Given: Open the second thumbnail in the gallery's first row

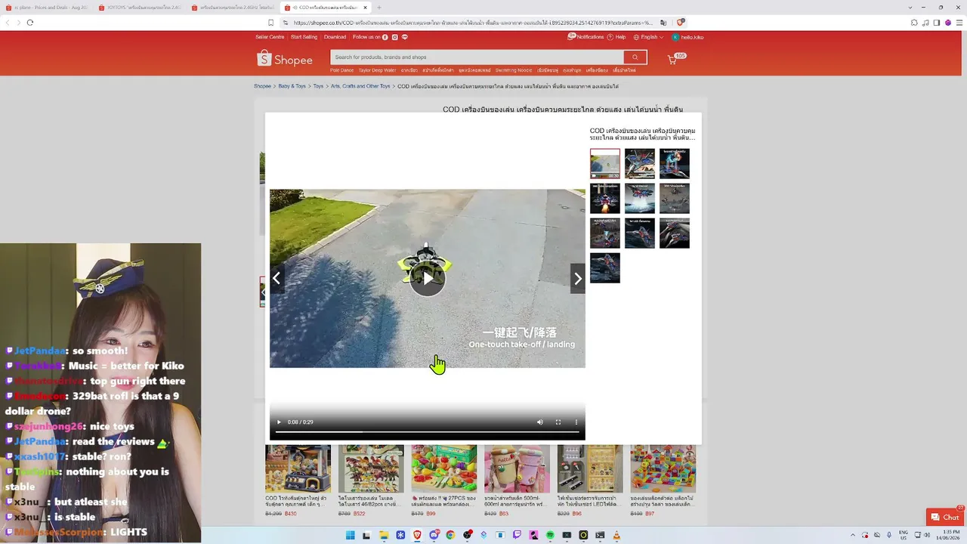Looking at the screenshot, I should (640, 164).
